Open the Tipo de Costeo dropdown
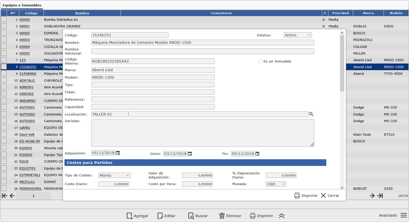The image size is (409, 222). 115,175
